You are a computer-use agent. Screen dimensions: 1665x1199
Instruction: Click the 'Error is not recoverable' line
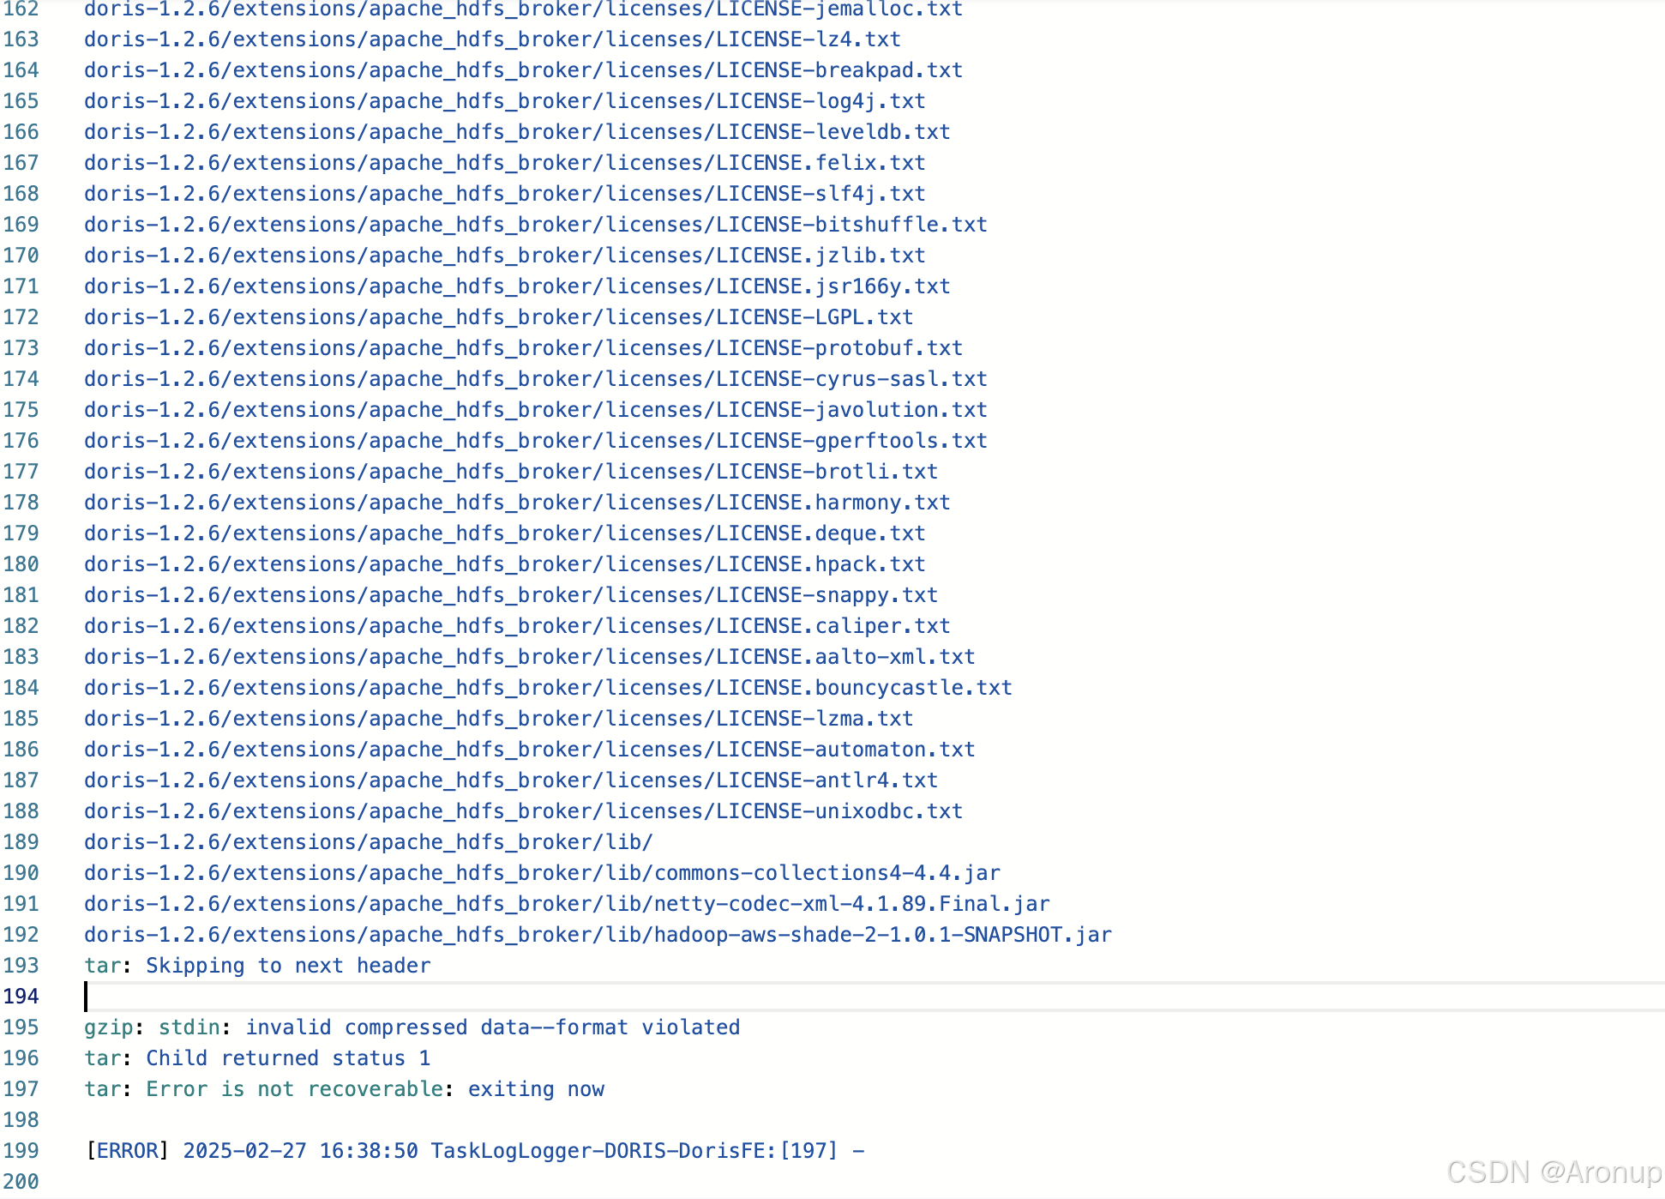344,1089
